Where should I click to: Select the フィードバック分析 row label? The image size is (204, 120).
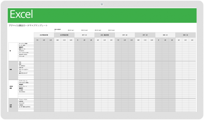[24, 53]
